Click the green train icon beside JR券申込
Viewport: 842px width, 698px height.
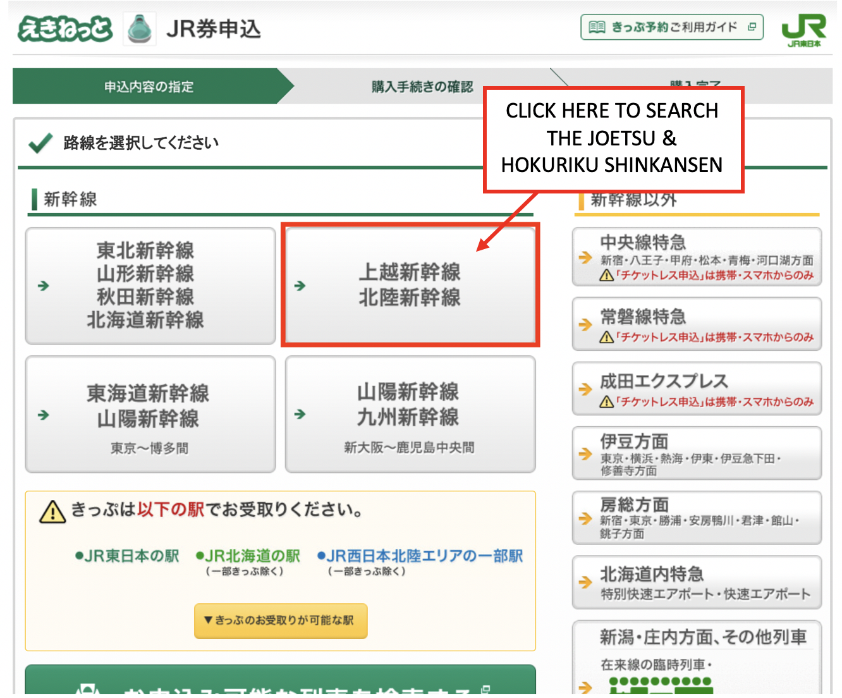[x=139, y=29]
